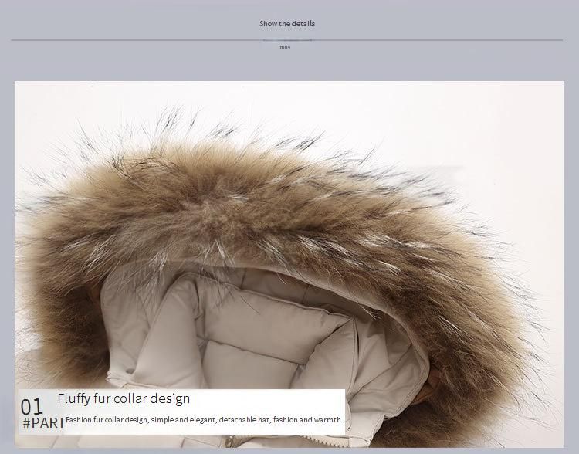The image size is (579, 454).
Task: Click the horizontal divider line below the heading
Action: [154, 39]
